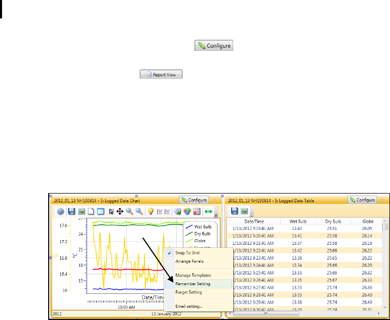The width and height of the screenshot is (390, 320).
Task: Select row 1/13/2012 9:21:41 AM
Action: [305, 243]
